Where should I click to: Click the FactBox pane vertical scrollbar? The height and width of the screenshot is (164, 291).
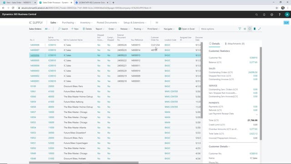pos(261,93)
